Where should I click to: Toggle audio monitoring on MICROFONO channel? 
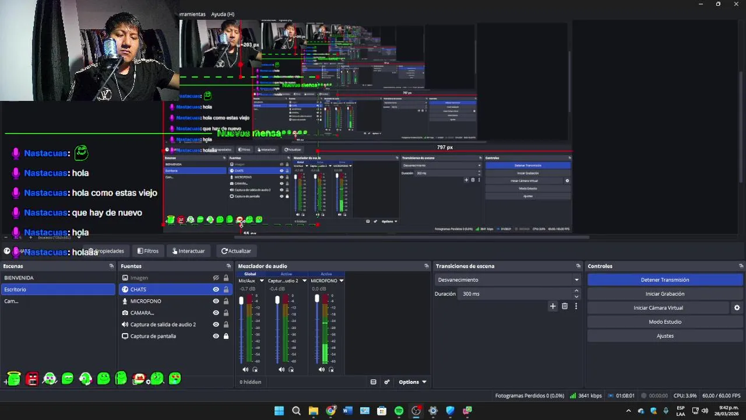(331, 369)
